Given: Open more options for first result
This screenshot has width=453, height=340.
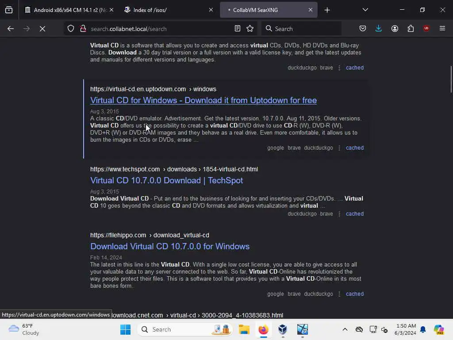Looking at the screenshot, I should coord(339,68).
